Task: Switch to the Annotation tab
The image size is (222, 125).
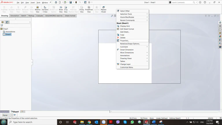Action: click(14, 16)
